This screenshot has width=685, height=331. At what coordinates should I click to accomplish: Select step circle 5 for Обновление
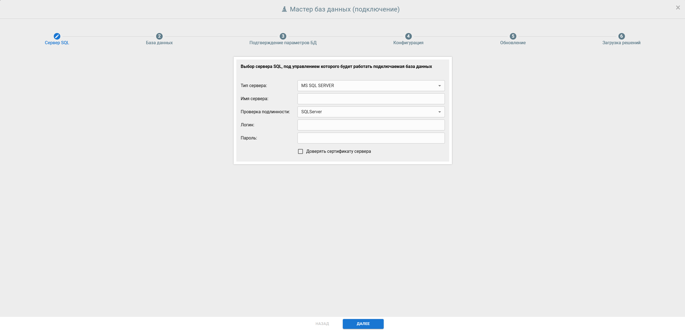[513, 36]
